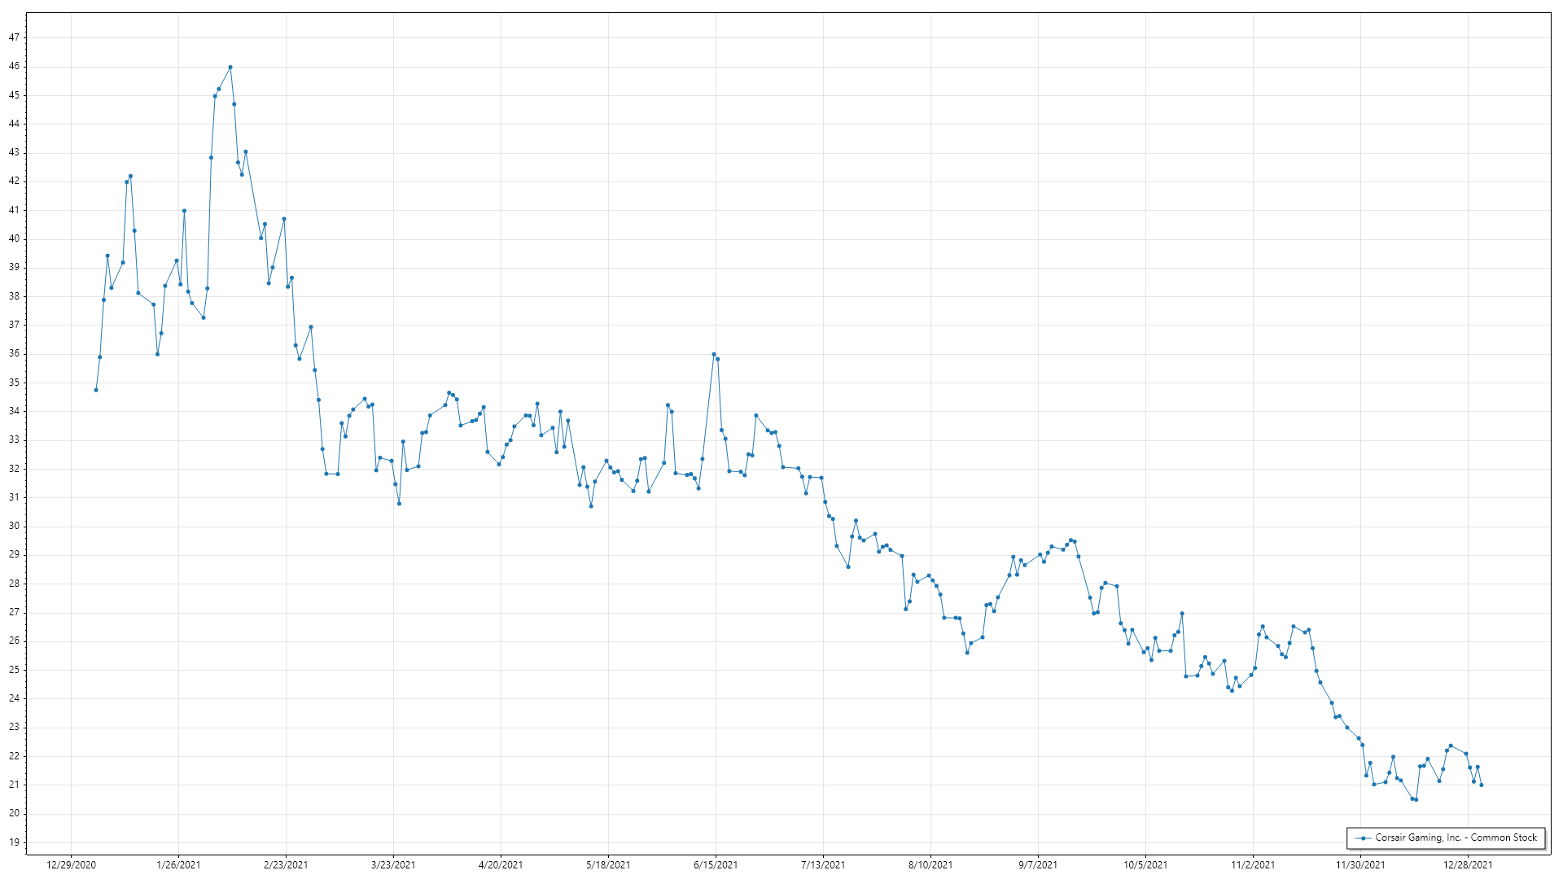
Task: Select the 8/10/2021 x-axis date label
Action: click(x=930, y=865)
